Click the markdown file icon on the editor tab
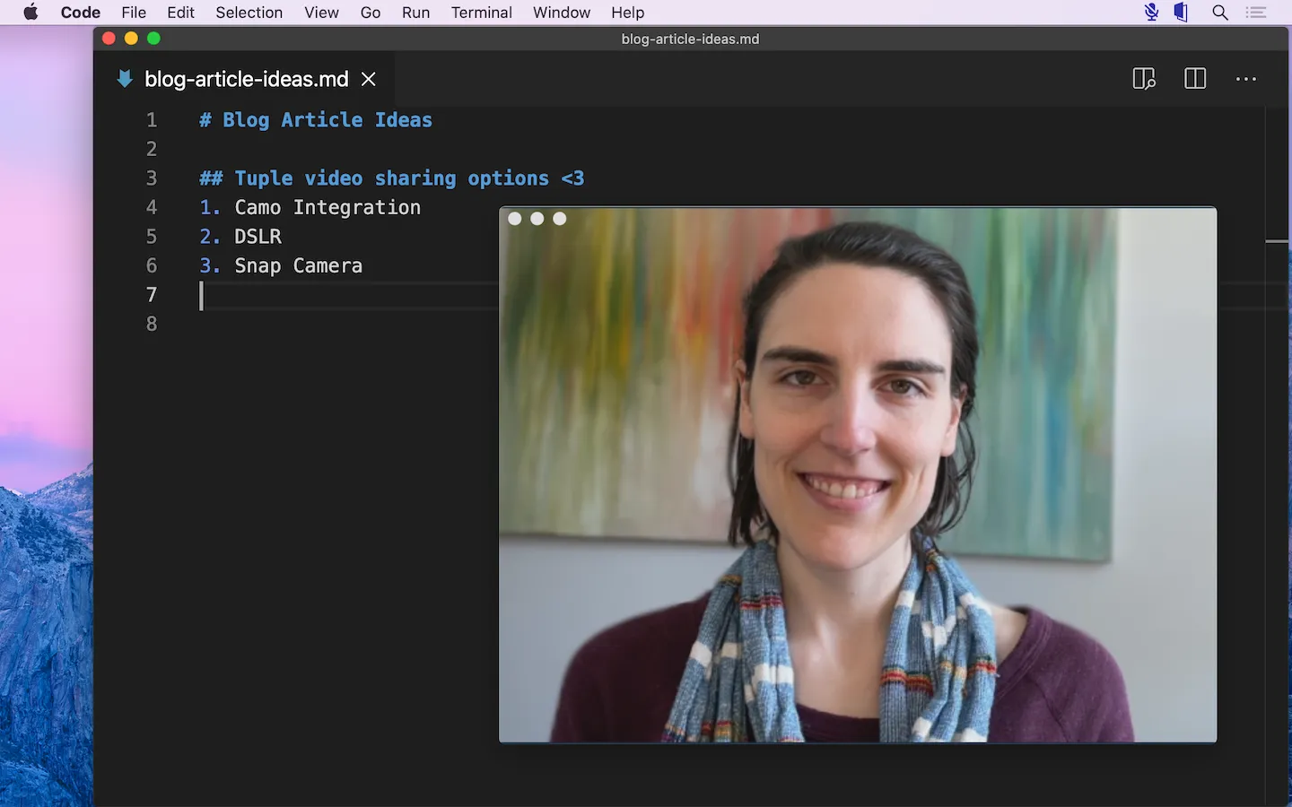1292x807 pixels. (x=124, y=79)
